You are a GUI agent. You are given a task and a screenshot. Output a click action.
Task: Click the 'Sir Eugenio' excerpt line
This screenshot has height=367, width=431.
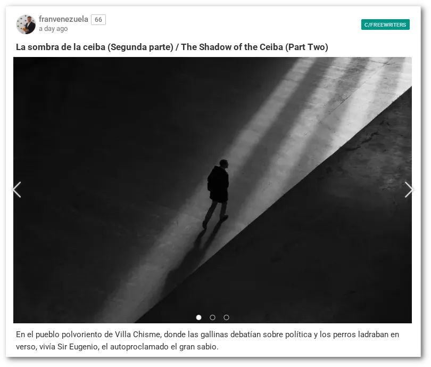(x=117, y=347)
